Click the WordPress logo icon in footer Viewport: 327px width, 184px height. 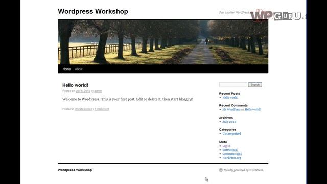point(221,170)
